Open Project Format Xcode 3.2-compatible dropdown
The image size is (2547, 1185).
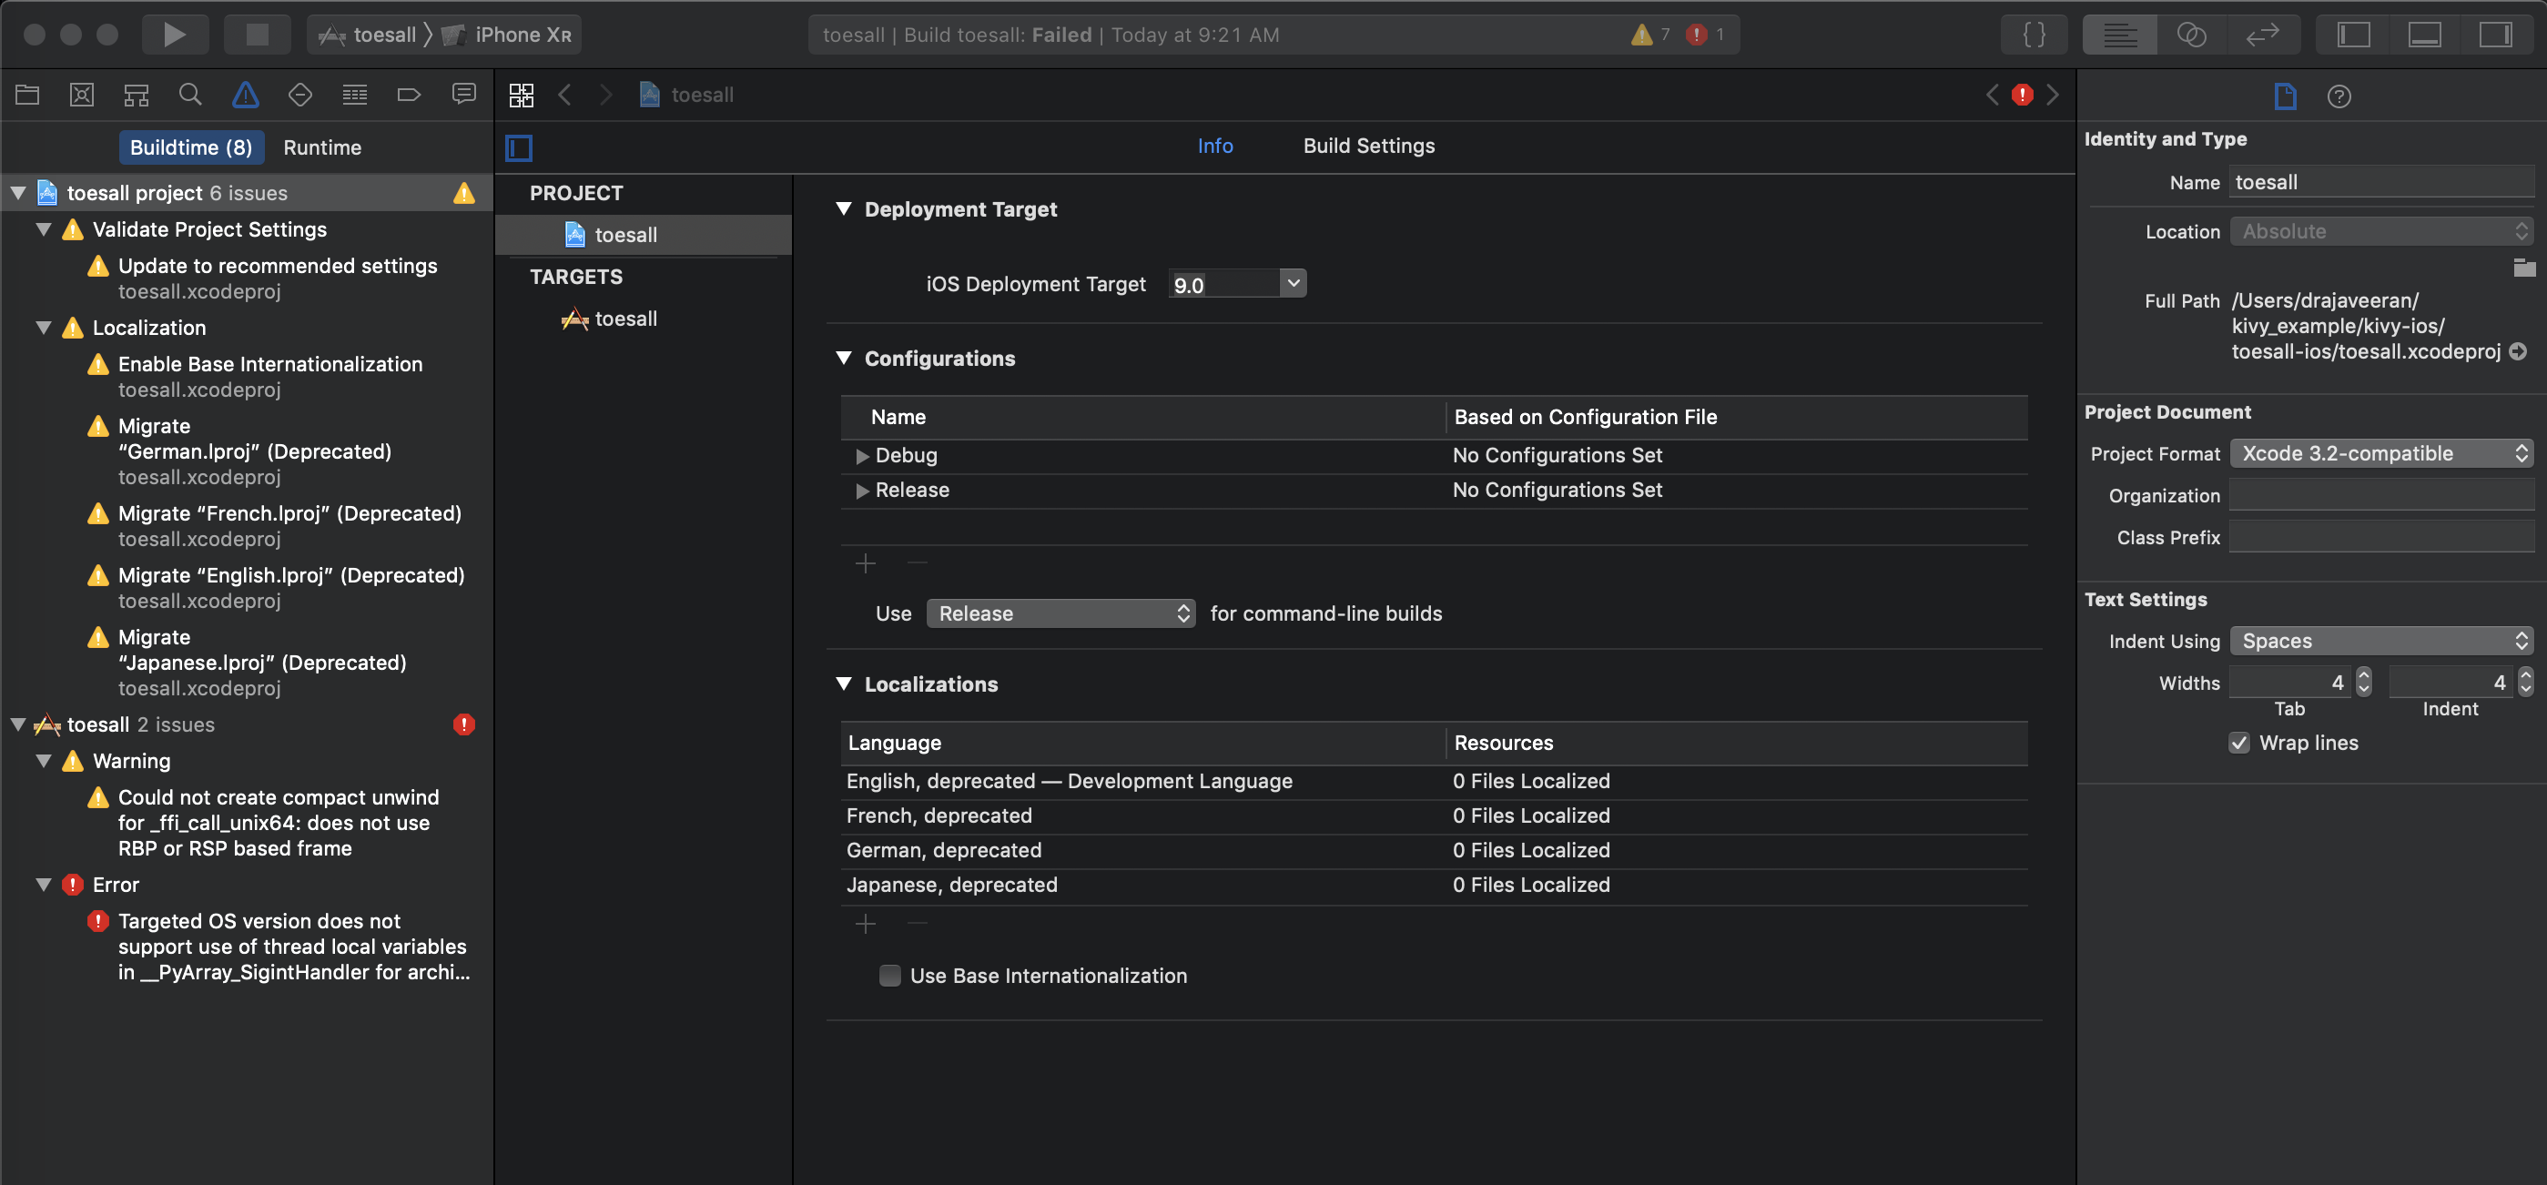click(x=2381, y=453)
